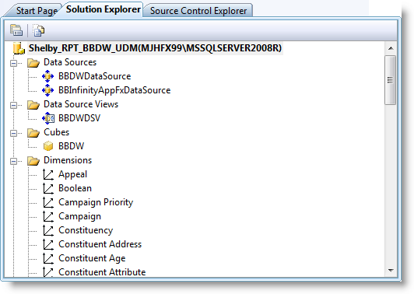Image resolution: width=414 pixels, height=294 pixels.
Task: Click the vertical scrollbar thumb
Action: (390, 80)
